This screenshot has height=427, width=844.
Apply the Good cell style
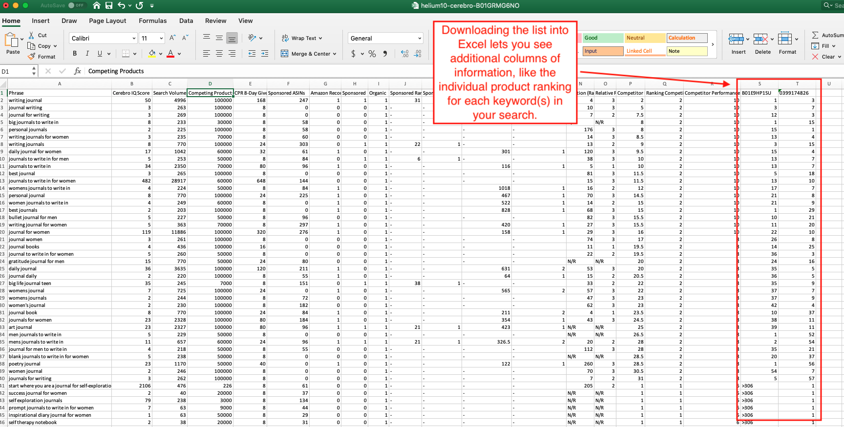click(x=603, y=38)
